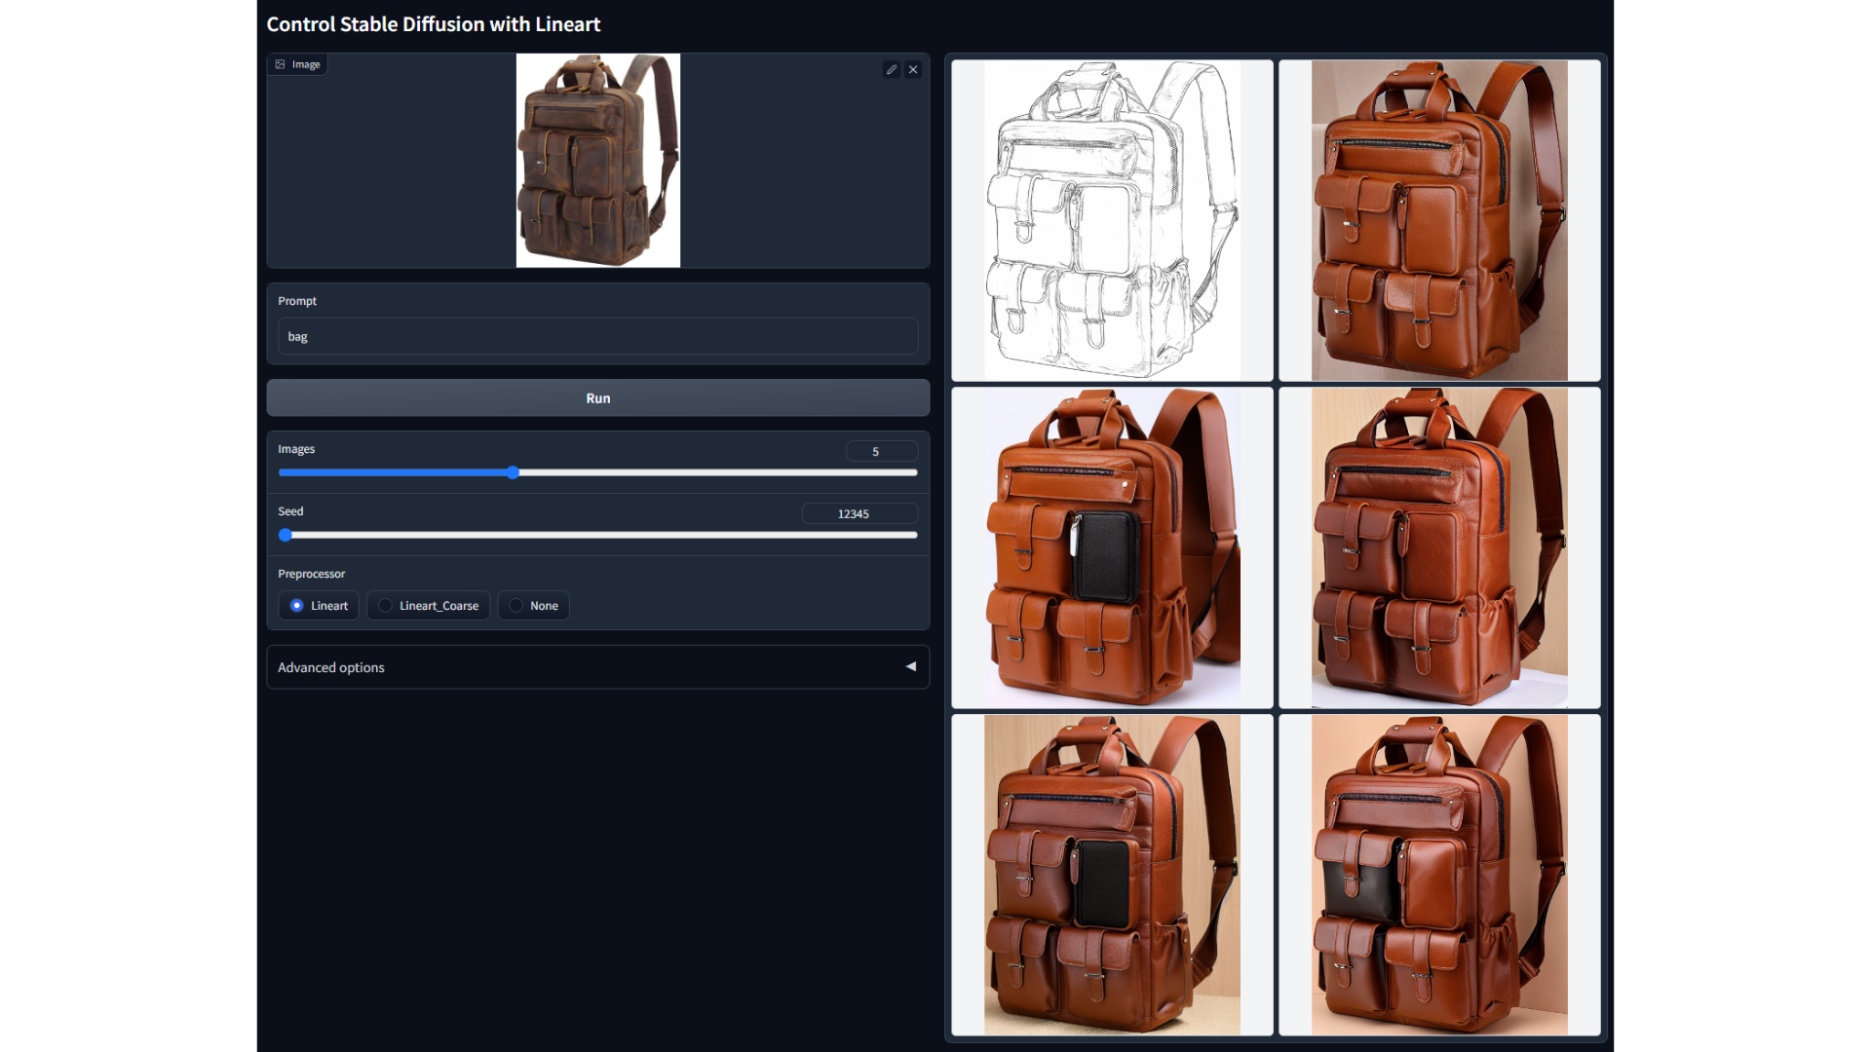This screenshot has height=1052, width=1871.
Task: Select the Lineart_Coarse preprocessor option
Action: point(428,605)
